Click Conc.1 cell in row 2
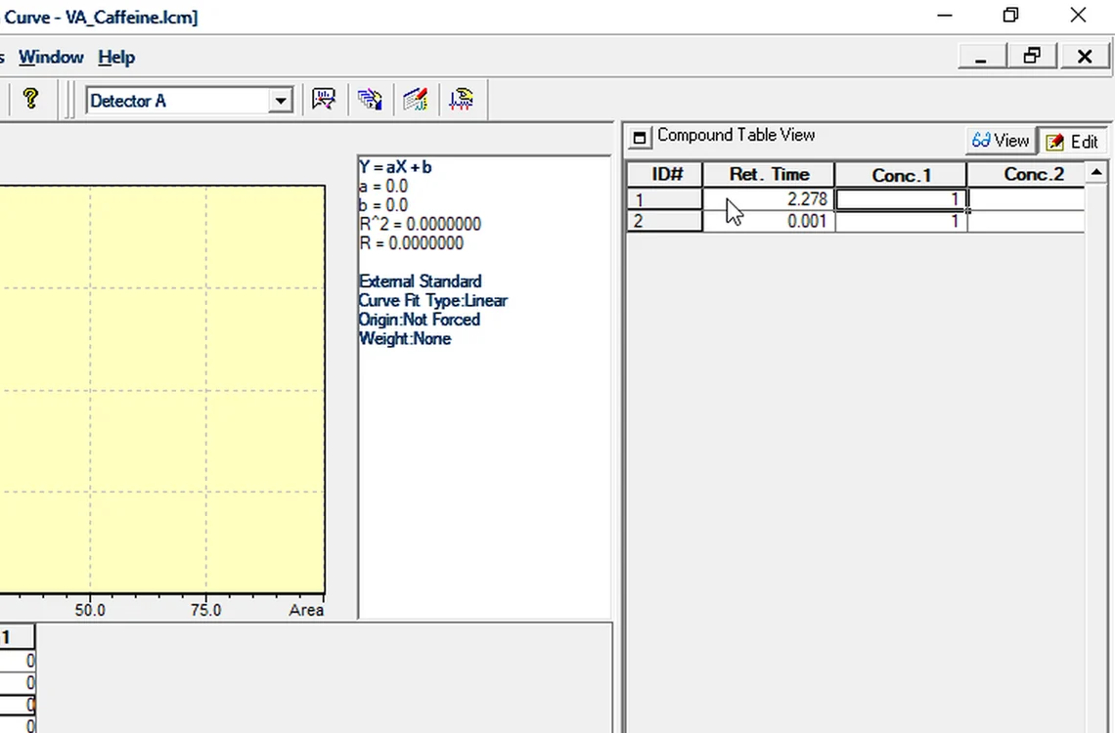Viewport: 1115px width, 733px height. [901, 222]
